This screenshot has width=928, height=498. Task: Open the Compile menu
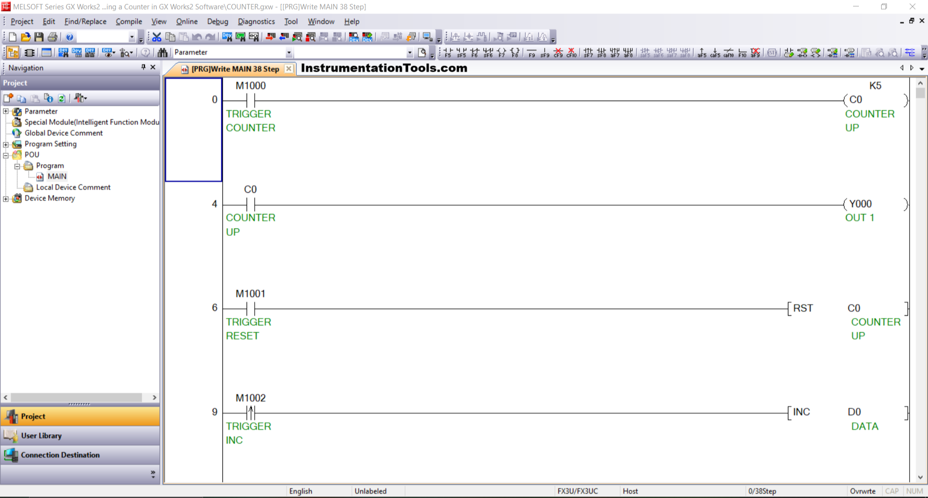[x=129, y=21]
